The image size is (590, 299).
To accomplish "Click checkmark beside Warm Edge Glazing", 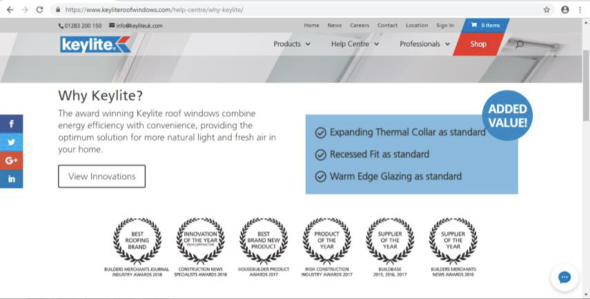I will click(x=320, y=176).
